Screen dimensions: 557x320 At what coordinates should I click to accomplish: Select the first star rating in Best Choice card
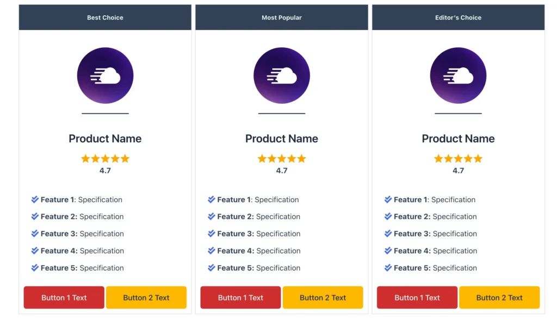(85, 158)
